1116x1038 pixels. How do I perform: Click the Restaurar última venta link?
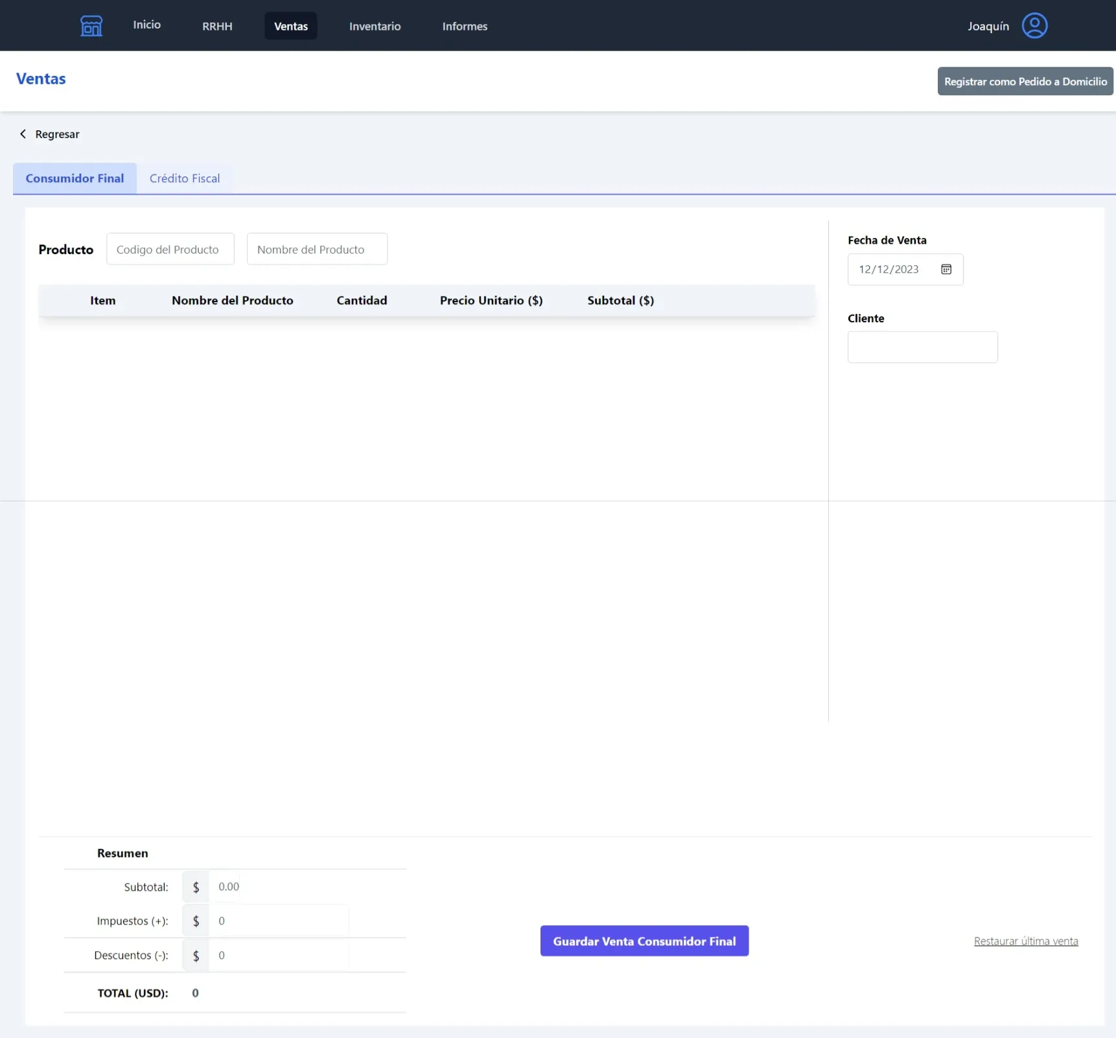tap(1026, 941)
